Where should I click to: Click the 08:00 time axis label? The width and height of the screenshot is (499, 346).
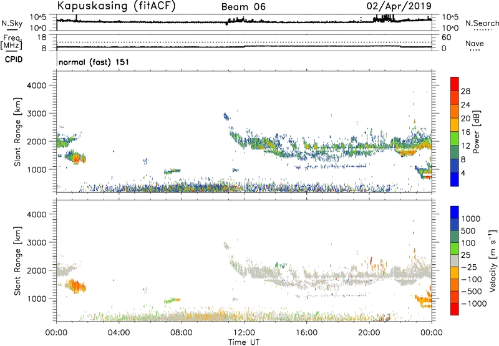(182, 333)
